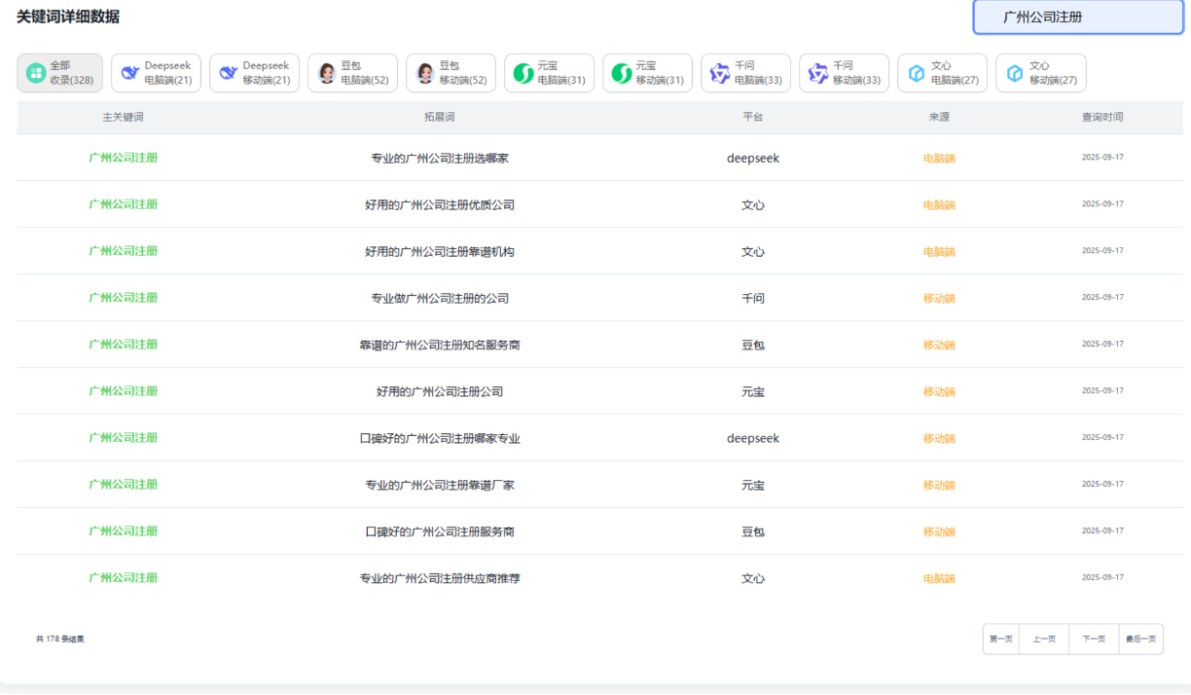Open 广州公司注册 link in the first row
1191x695 pixels.
[x=123, y=158]
